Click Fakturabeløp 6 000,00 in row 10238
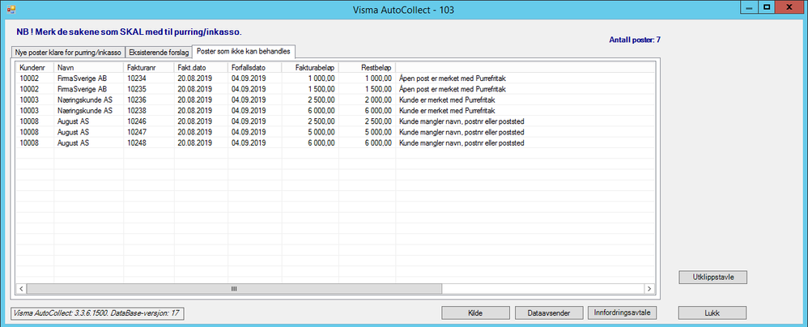Viewport: 808px width, 327px height. pyautogui.click(x=321, y=111)
